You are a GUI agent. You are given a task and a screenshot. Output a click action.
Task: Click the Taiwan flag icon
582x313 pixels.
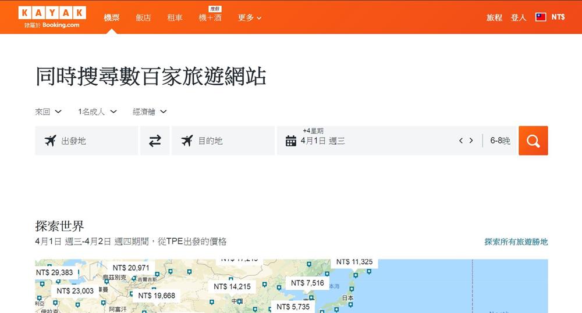pos(541,17)
